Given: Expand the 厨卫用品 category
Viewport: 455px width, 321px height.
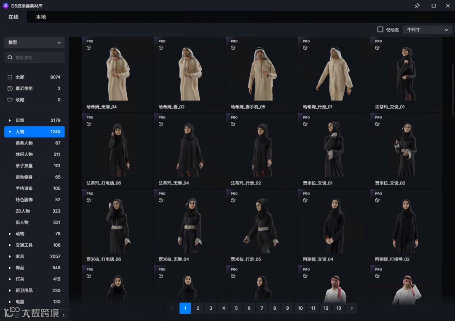Looking at the screenshot, I should 10,290.
